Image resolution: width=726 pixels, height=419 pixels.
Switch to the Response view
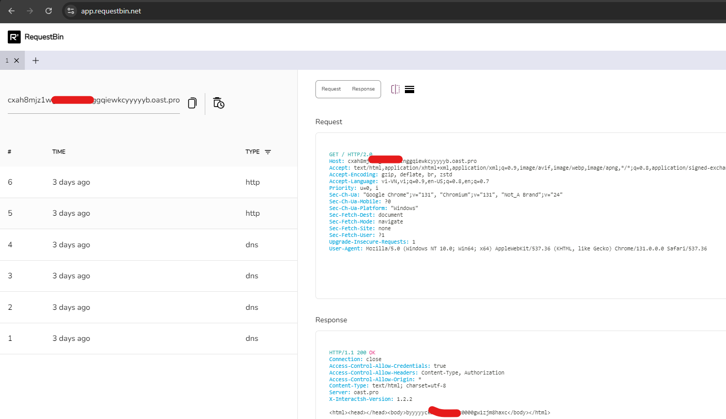(x=363, y=89)
